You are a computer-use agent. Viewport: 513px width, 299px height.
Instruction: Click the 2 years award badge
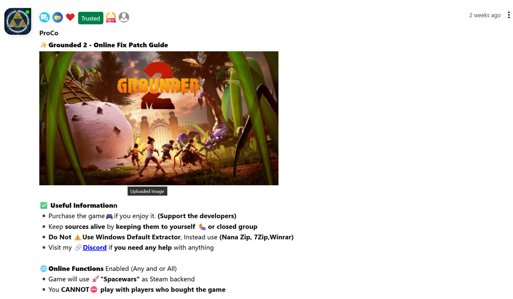click(111, 17)
